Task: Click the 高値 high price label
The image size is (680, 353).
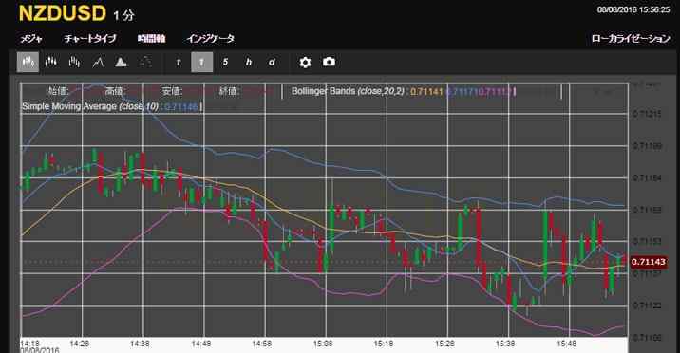Action: (115, 91)
